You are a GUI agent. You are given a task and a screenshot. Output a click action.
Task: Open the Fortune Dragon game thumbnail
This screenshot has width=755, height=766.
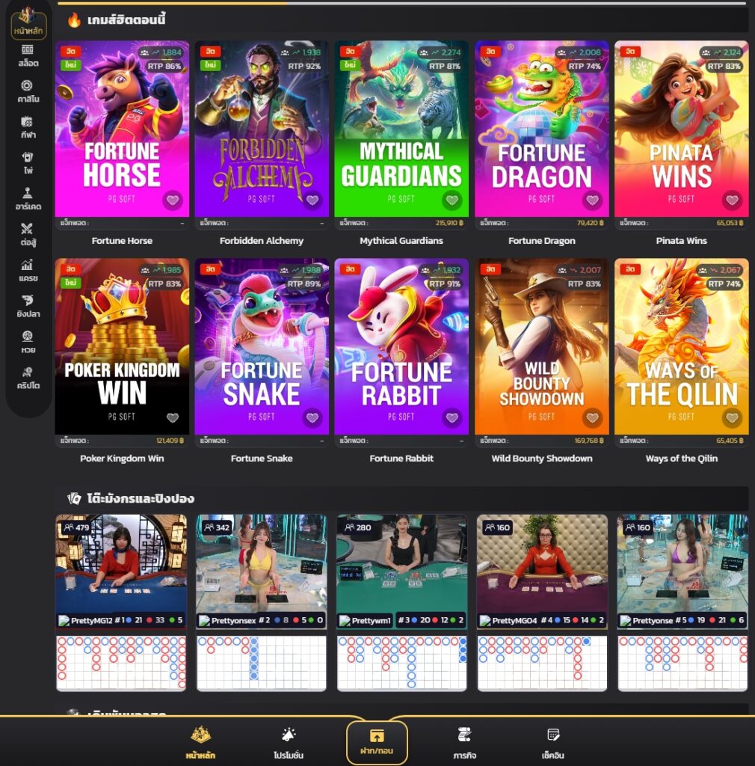(541, 129)
